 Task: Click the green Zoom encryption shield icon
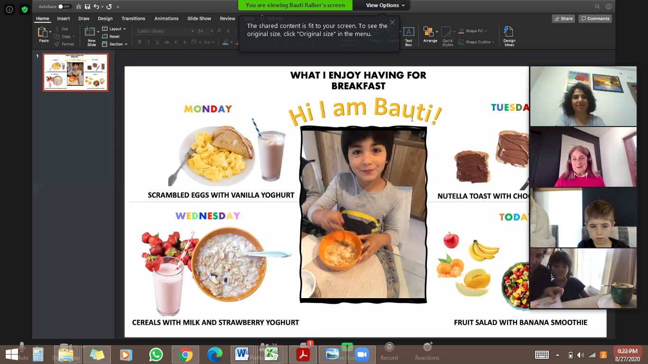pos(25,9)
